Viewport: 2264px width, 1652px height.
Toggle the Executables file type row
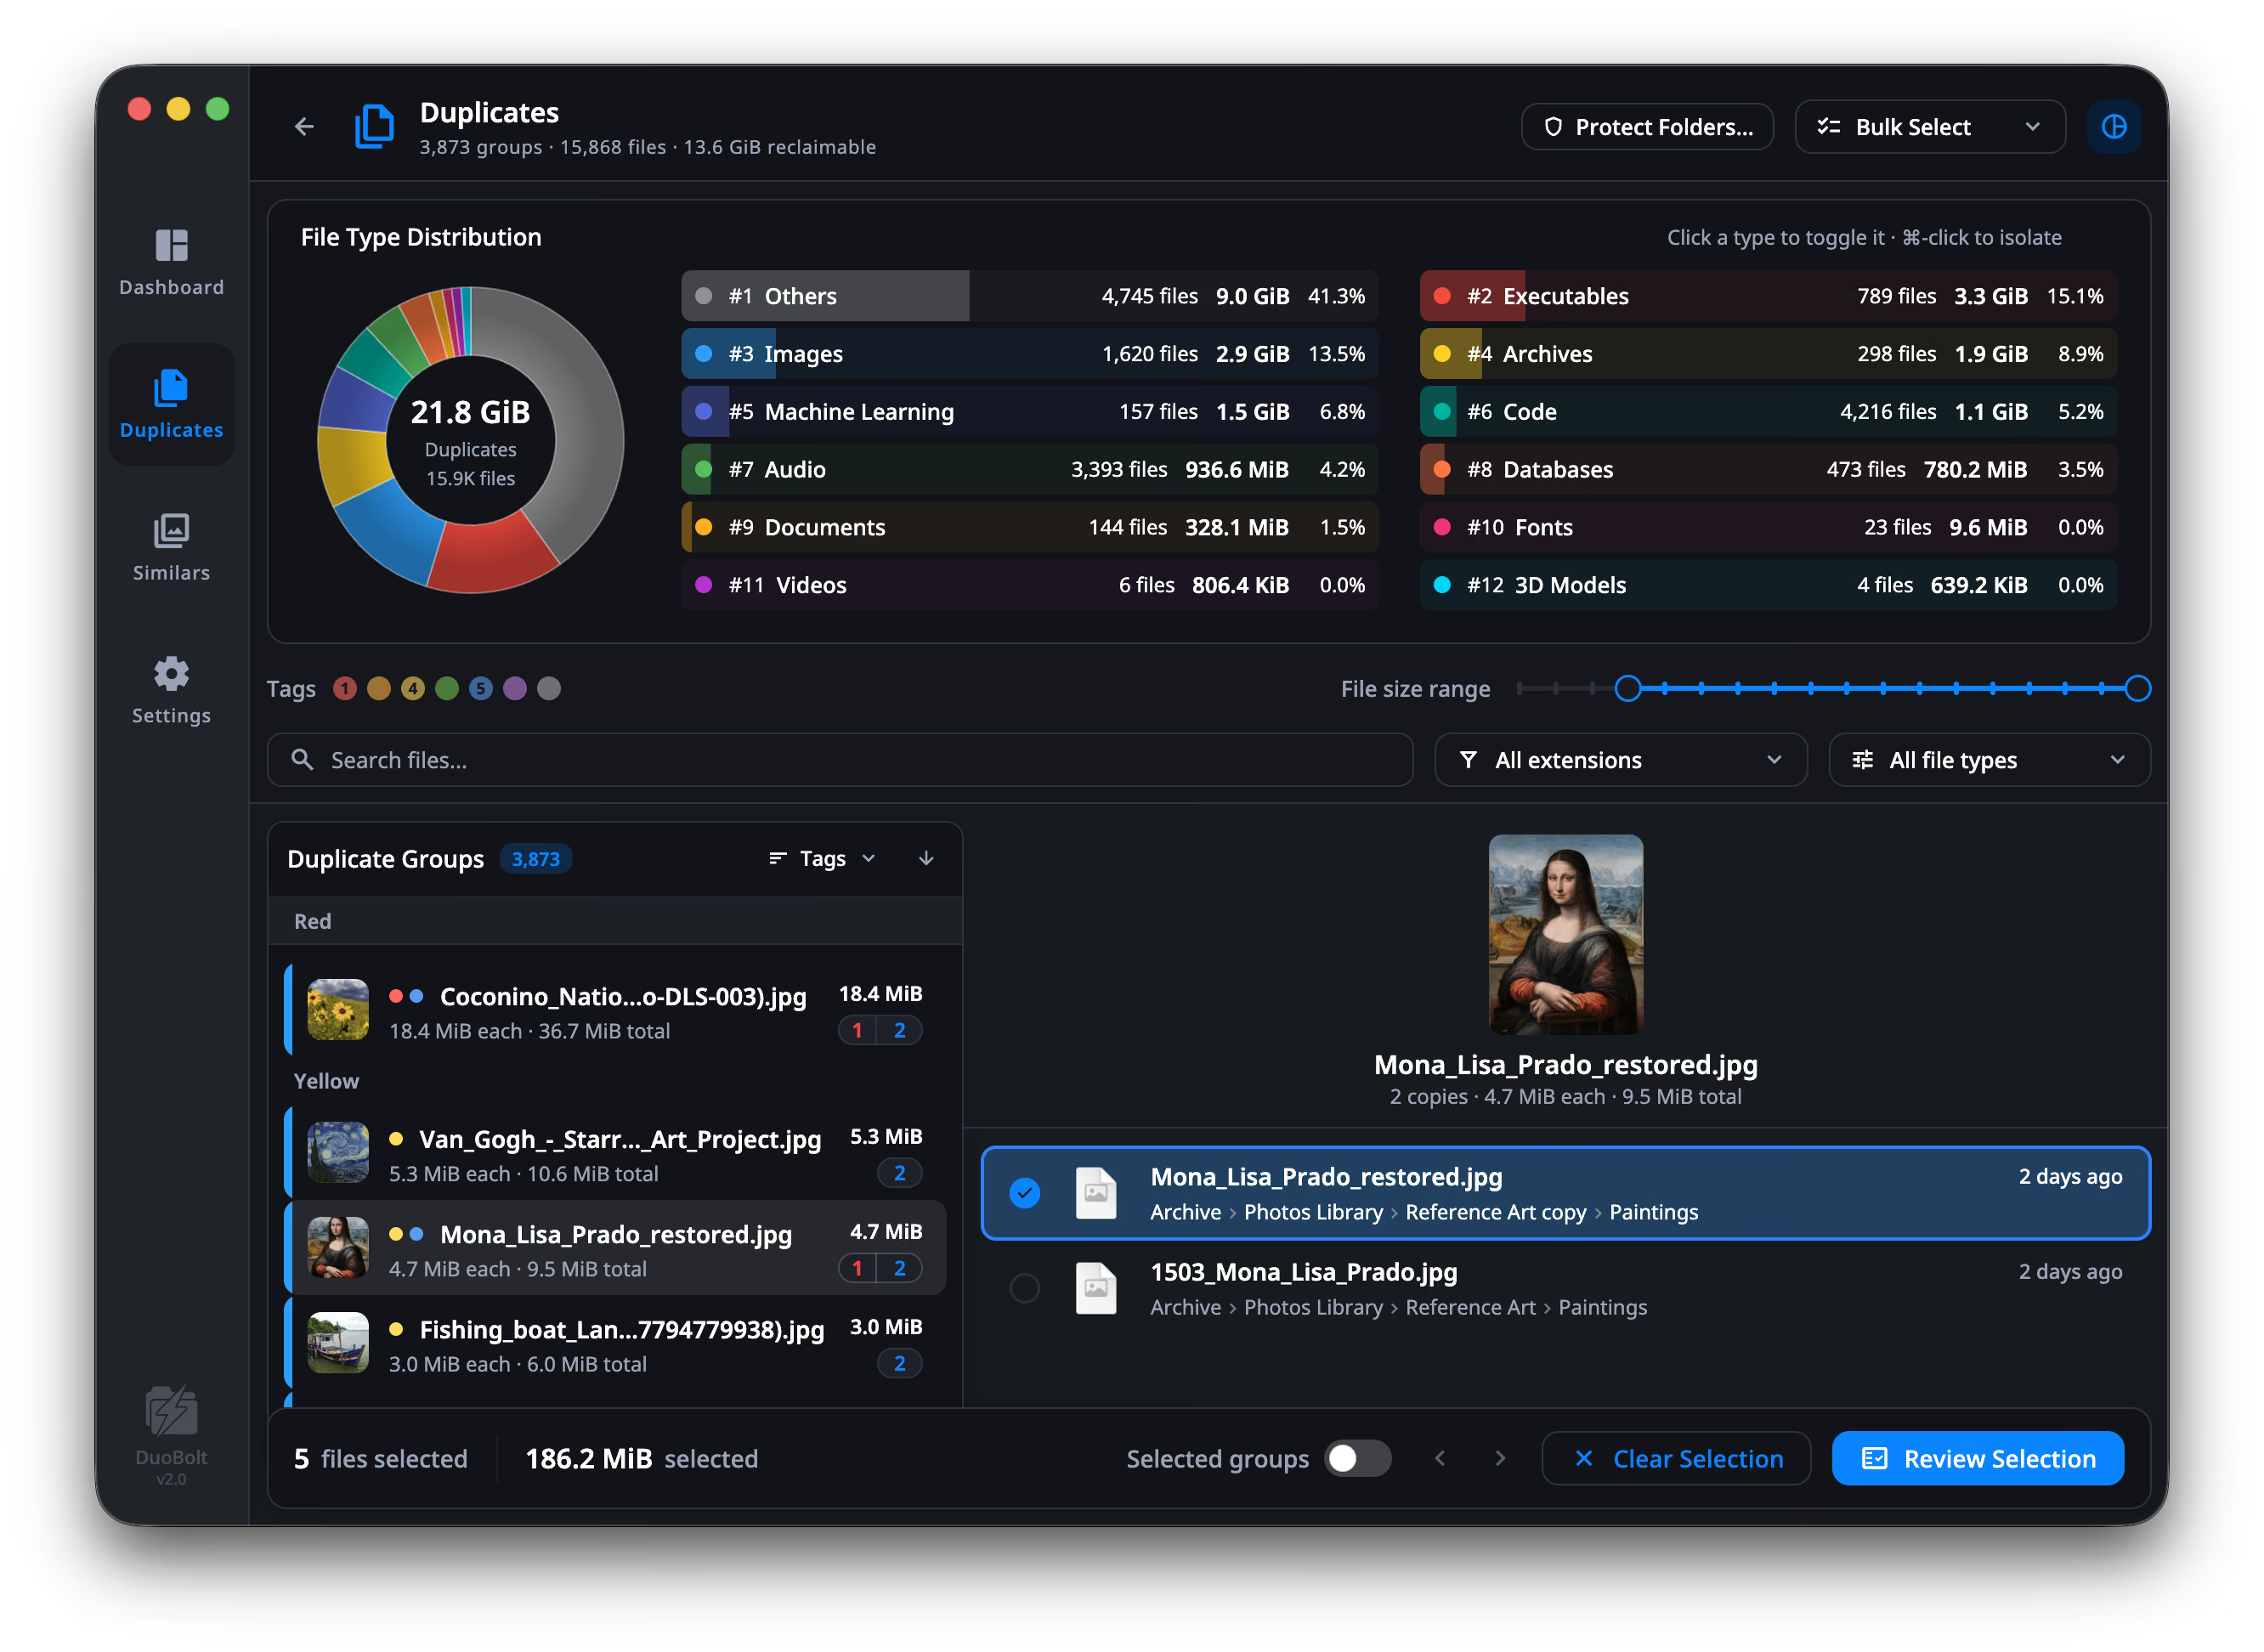pos(1768,296)
